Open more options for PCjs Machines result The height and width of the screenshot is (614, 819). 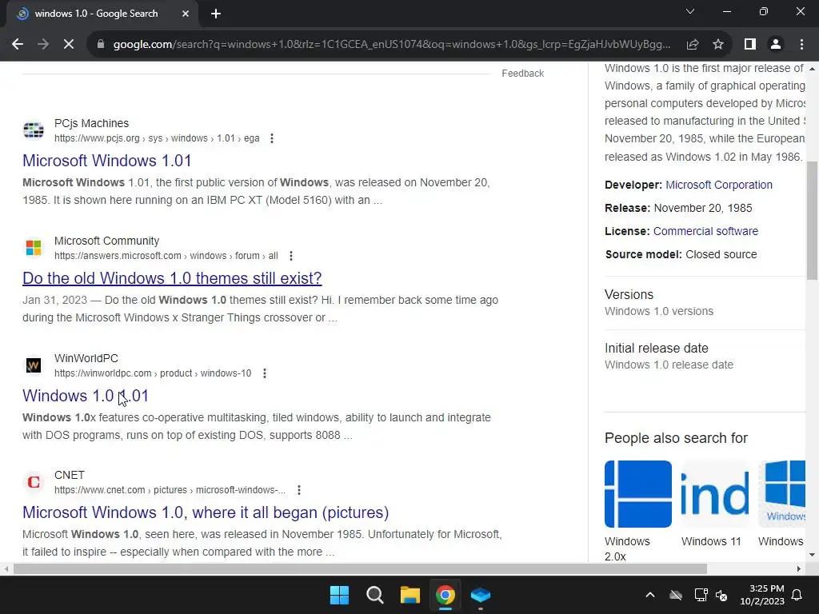(272, 138)
